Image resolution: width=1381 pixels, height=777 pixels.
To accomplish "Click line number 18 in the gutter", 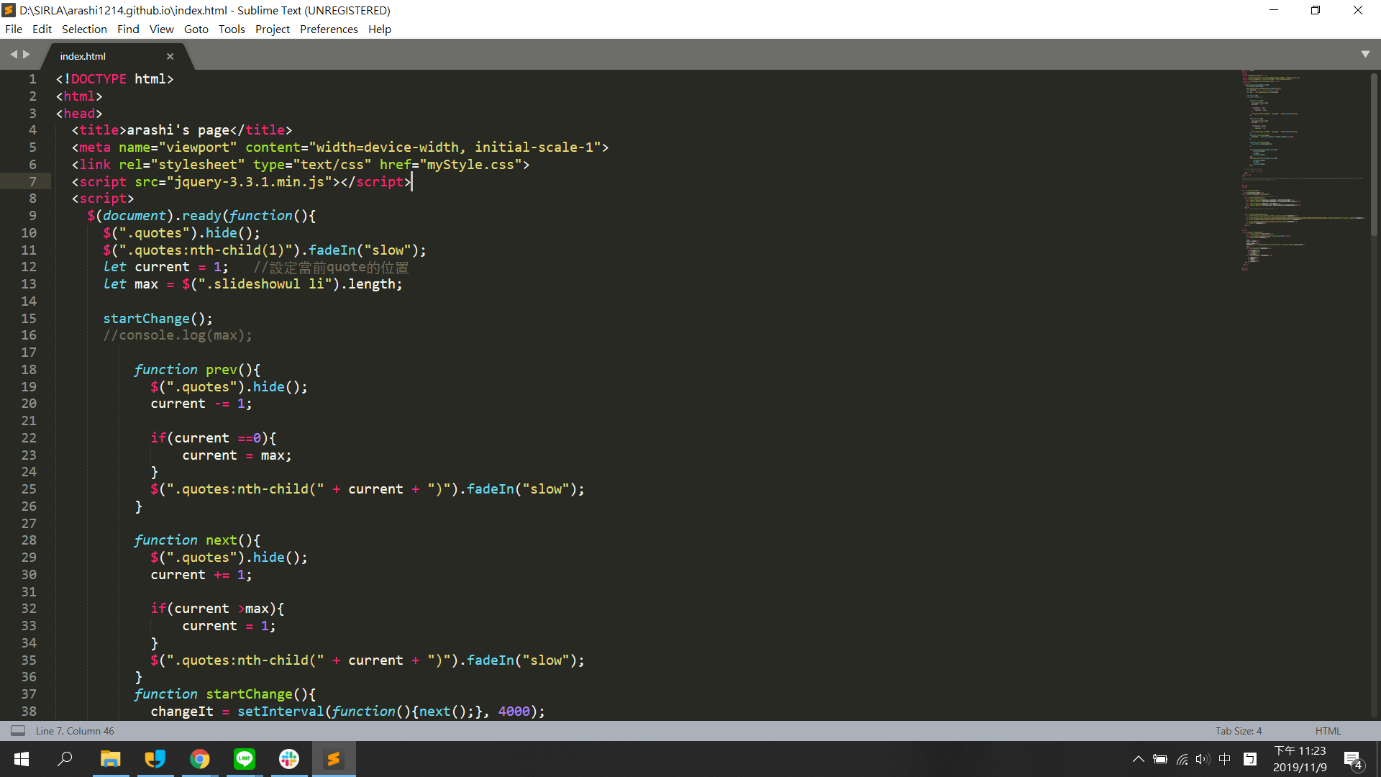I will [29, 370].
